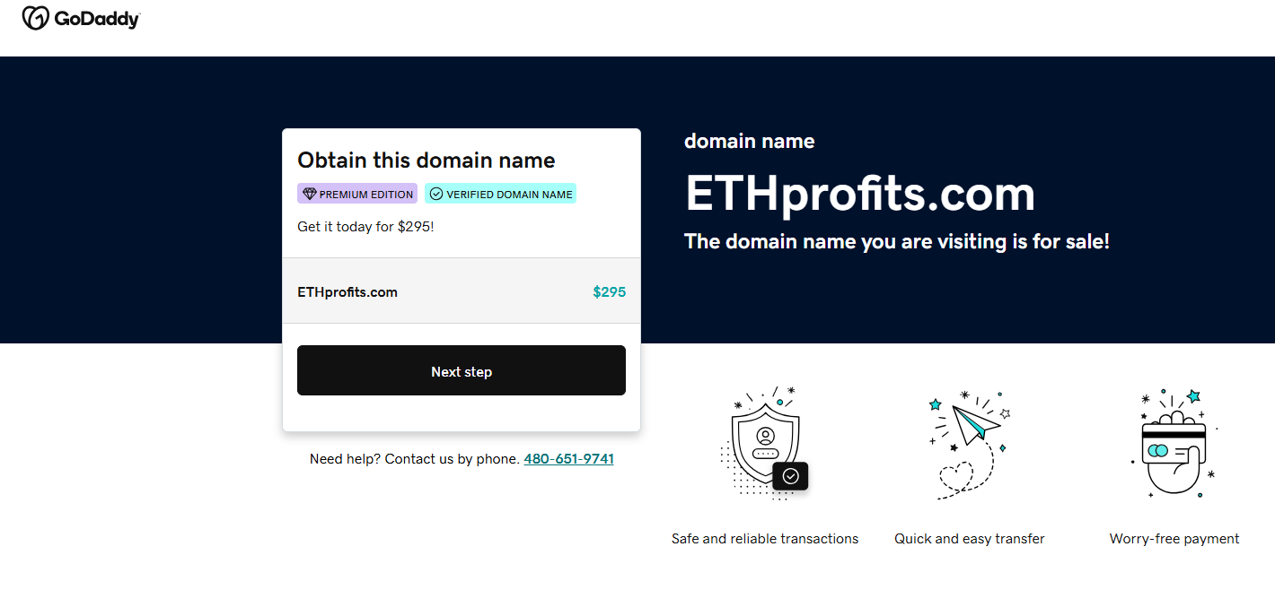Click the paper plane transfer illustration
Image resolution: width=1275 pixels, height=590 pixels.
(x=969, y=442)
